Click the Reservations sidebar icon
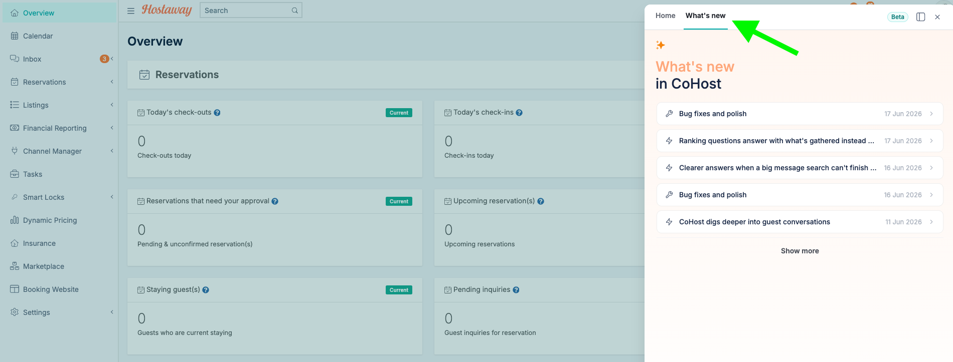 point(15,82)
